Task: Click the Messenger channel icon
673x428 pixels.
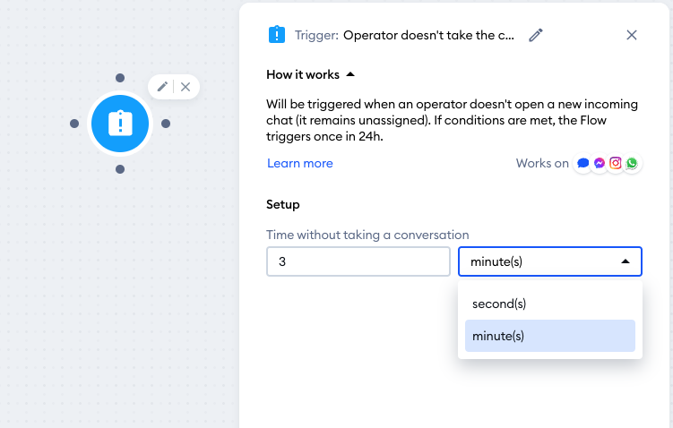Action: pyautogui.click(x=600, y=163)
